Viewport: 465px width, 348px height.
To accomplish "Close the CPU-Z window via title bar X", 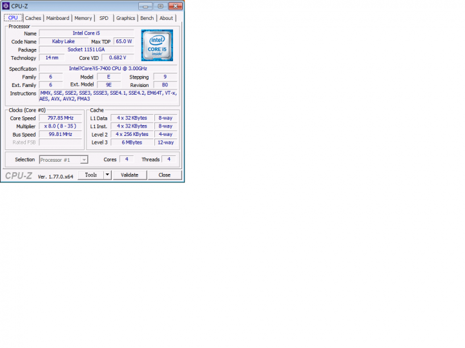I will (x=176, y=6).
